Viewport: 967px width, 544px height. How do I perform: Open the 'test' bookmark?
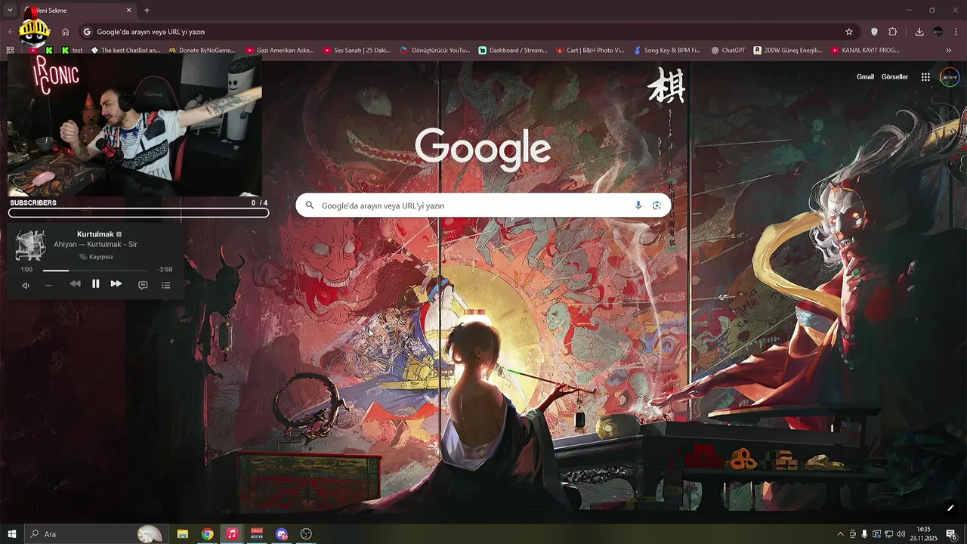(x=73, y=51)
